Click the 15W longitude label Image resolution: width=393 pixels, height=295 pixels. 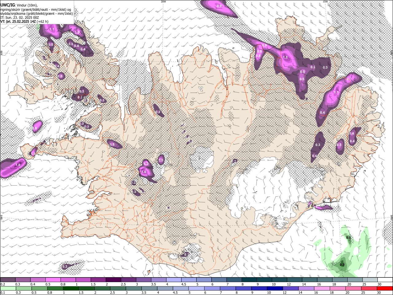[x=325, y=2]
